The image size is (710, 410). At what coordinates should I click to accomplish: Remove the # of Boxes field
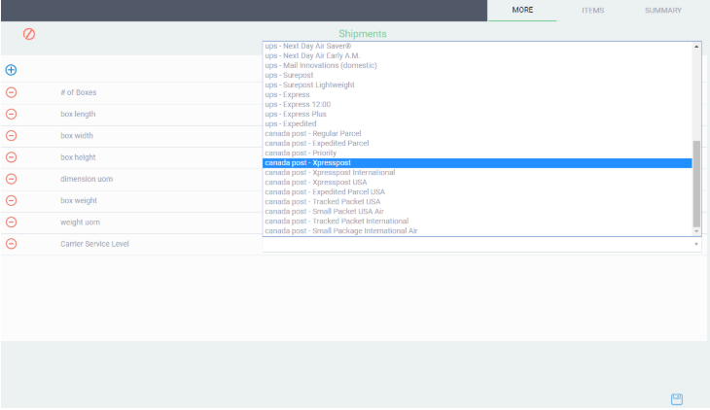[12, 92]
